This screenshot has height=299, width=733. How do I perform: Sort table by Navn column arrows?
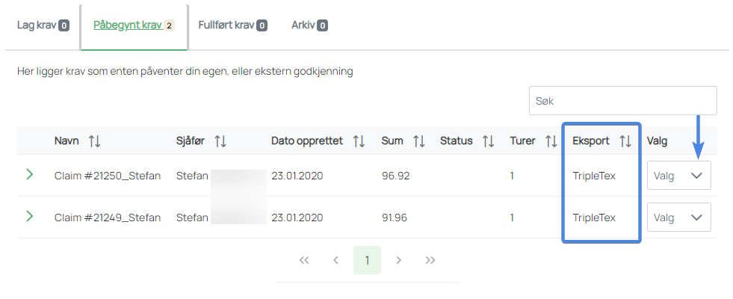click(94, 141)
